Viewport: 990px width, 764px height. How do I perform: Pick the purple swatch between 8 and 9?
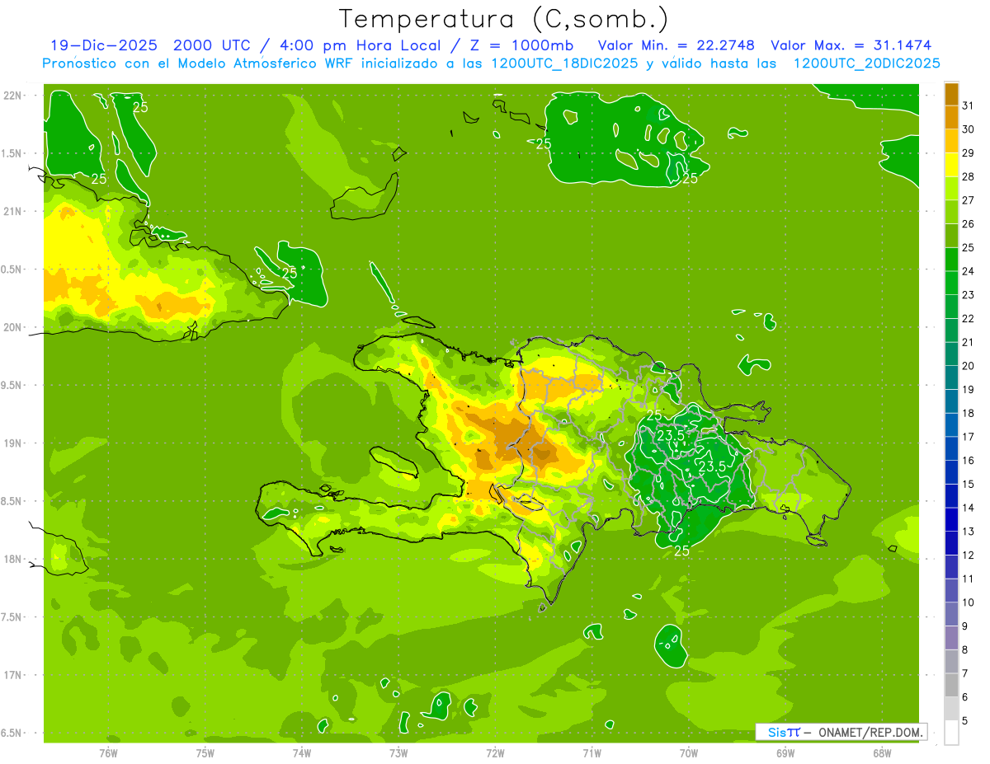[x=951, y=638]
